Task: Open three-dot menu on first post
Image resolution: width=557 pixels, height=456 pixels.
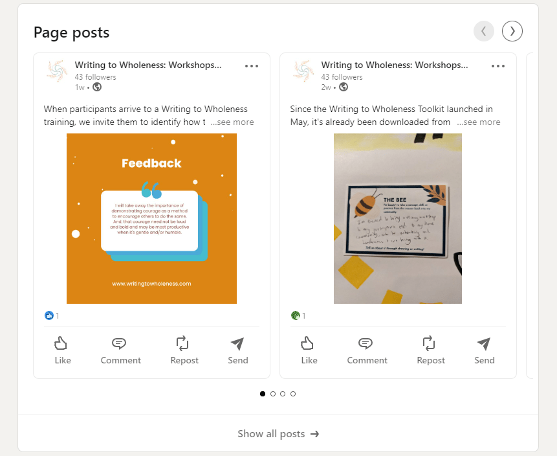Action: 252,66
